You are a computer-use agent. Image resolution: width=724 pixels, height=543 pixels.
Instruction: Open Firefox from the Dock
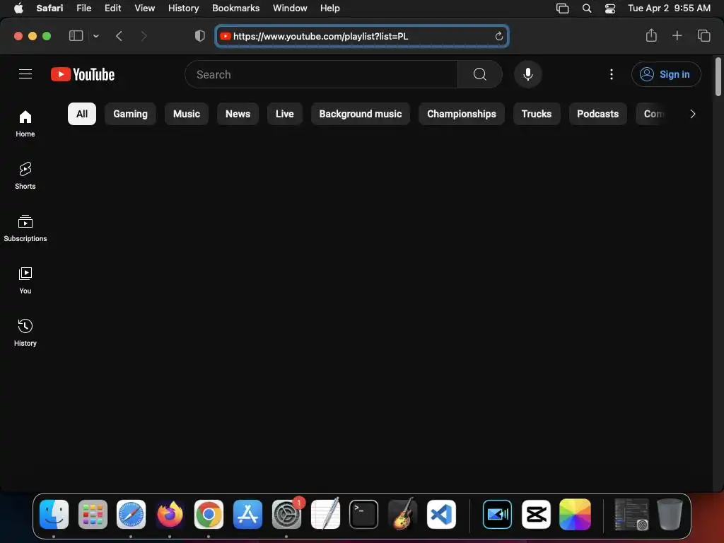click(170, 514)
